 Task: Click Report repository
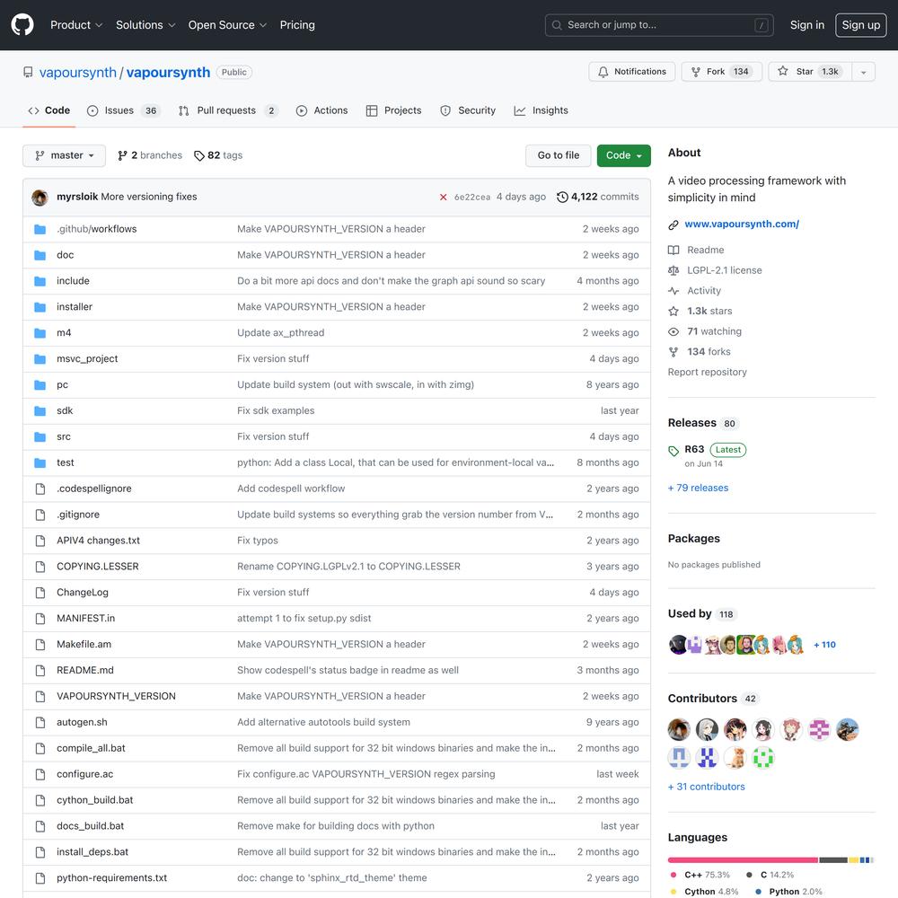pos(708,373)
